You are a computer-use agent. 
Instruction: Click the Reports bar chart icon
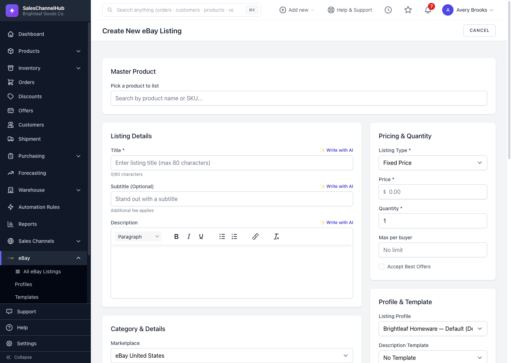pyautogui.click(x=11, y=224)
